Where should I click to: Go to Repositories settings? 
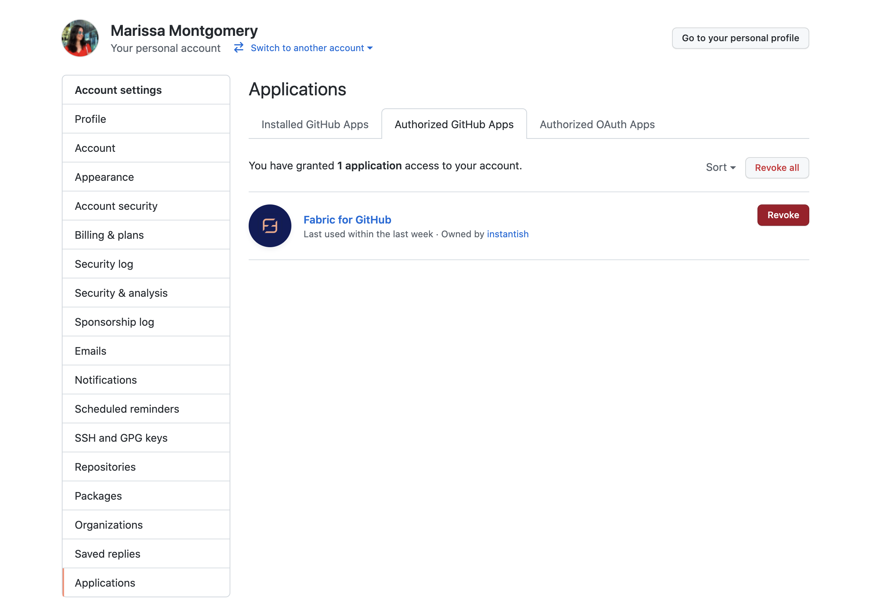coord(146,467)
